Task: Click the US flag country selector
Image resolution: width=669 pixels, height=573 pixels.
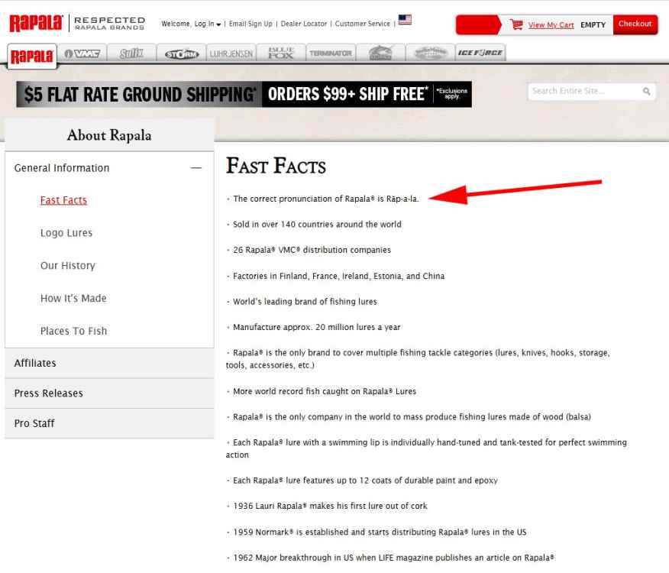Action: [405, 20]
